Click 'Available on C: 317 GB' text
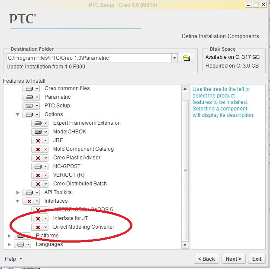This screenshot has width=270, height=269. 232,57
